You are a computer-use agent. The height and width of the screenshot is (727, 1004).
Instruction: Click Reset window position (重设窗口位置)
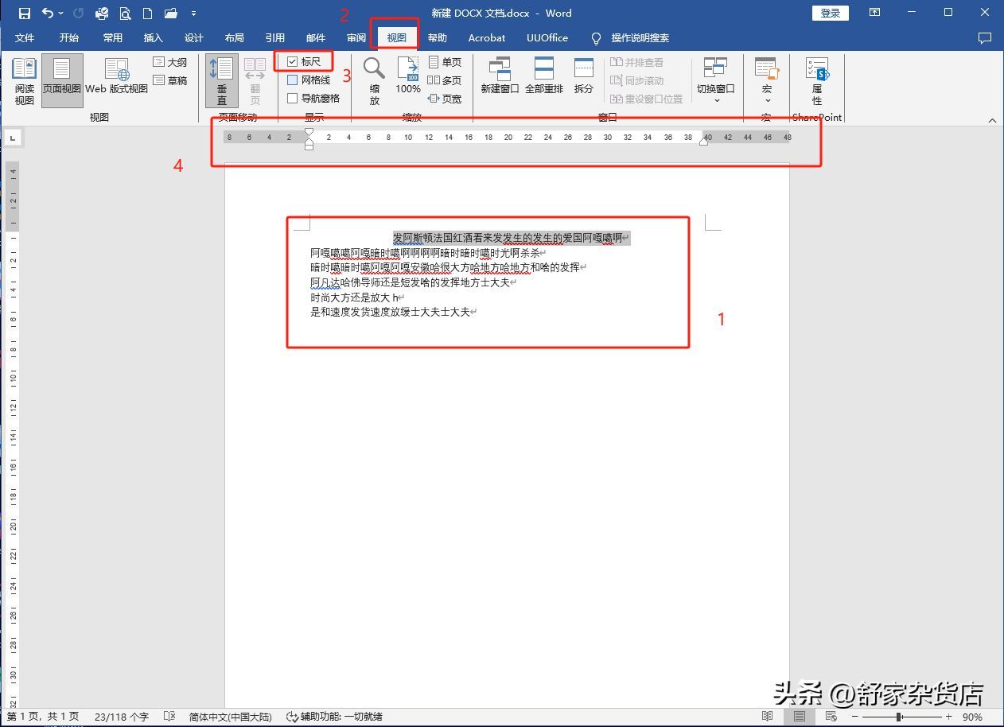[647, 99]
